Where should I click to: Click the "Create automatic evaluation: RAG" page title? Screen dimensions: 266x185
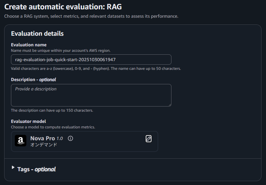coord(63,6)
